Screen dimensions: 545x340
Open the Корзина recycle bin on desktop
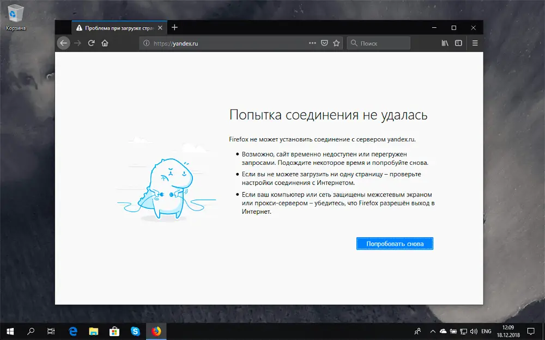(x=16, y=16)
